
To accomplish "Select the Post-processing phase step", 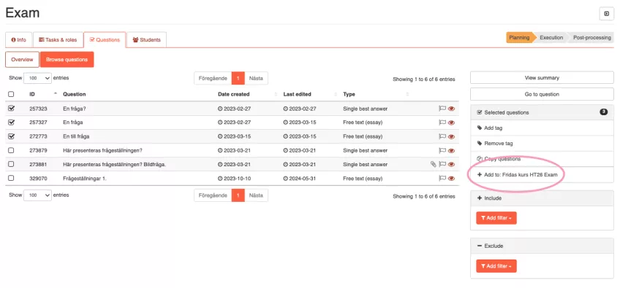I will (x=591, y=37).
